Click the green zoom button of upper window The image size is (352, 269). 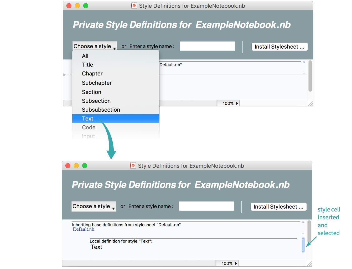pos(86,6)
